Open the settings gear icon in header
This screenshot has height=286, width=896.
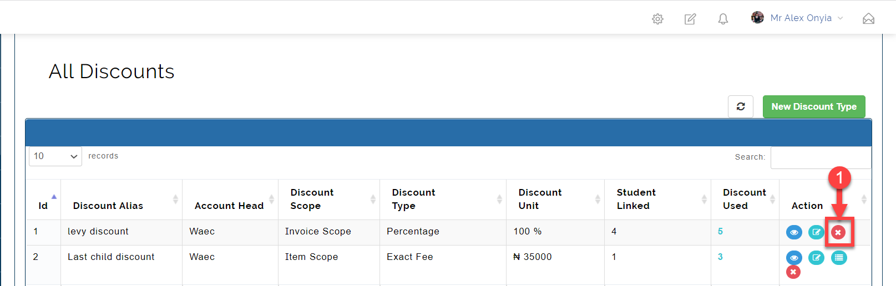point(657,19)
